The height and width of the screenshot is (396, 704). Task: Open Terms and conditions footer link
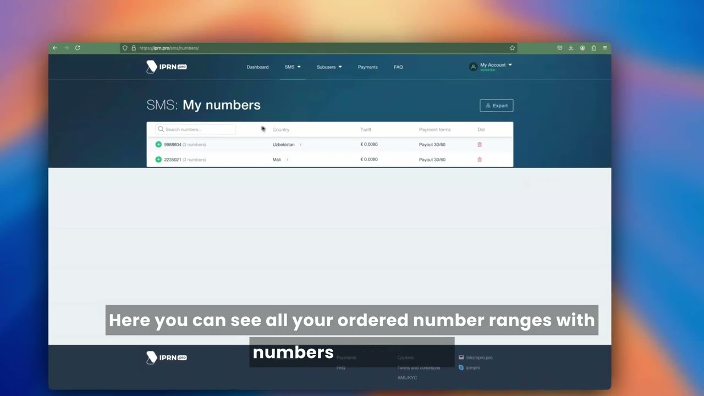pos(419,367)
